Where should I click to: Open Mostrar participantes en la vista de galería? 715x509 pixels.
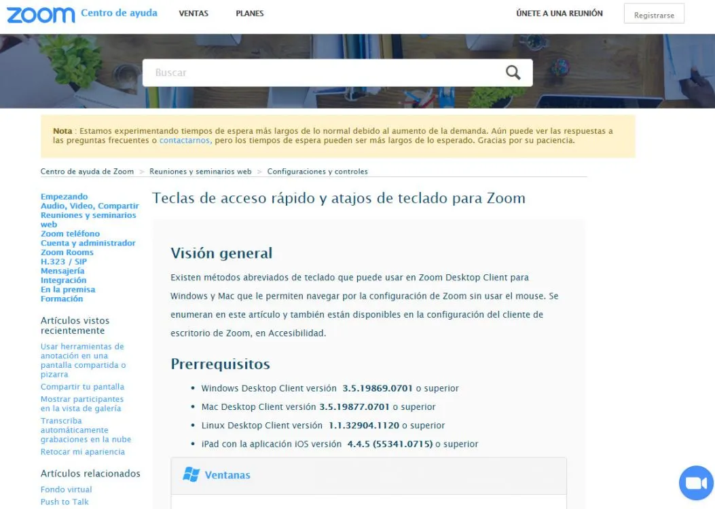point(82,403)
